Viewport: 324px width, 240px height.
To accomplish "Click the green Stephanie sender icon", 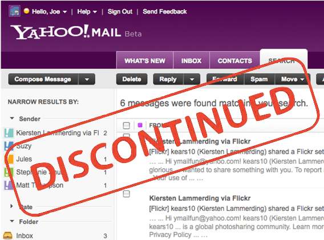I will coord(9,172).
